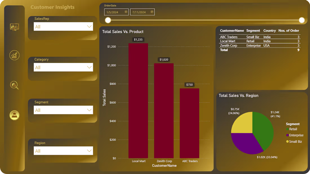The image size is (310, 174).
Task: Click the CustomerName column header
Action: pos(232,30)
